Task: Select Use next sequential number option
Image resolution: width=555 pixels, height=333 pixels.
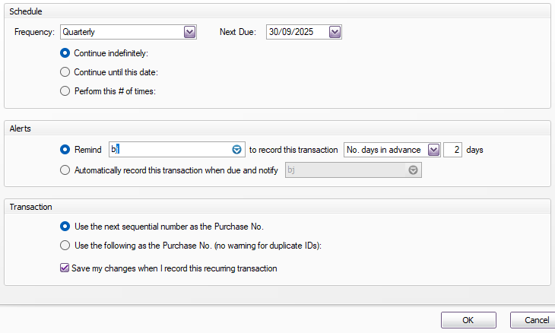Action: (x=65, y=226)
